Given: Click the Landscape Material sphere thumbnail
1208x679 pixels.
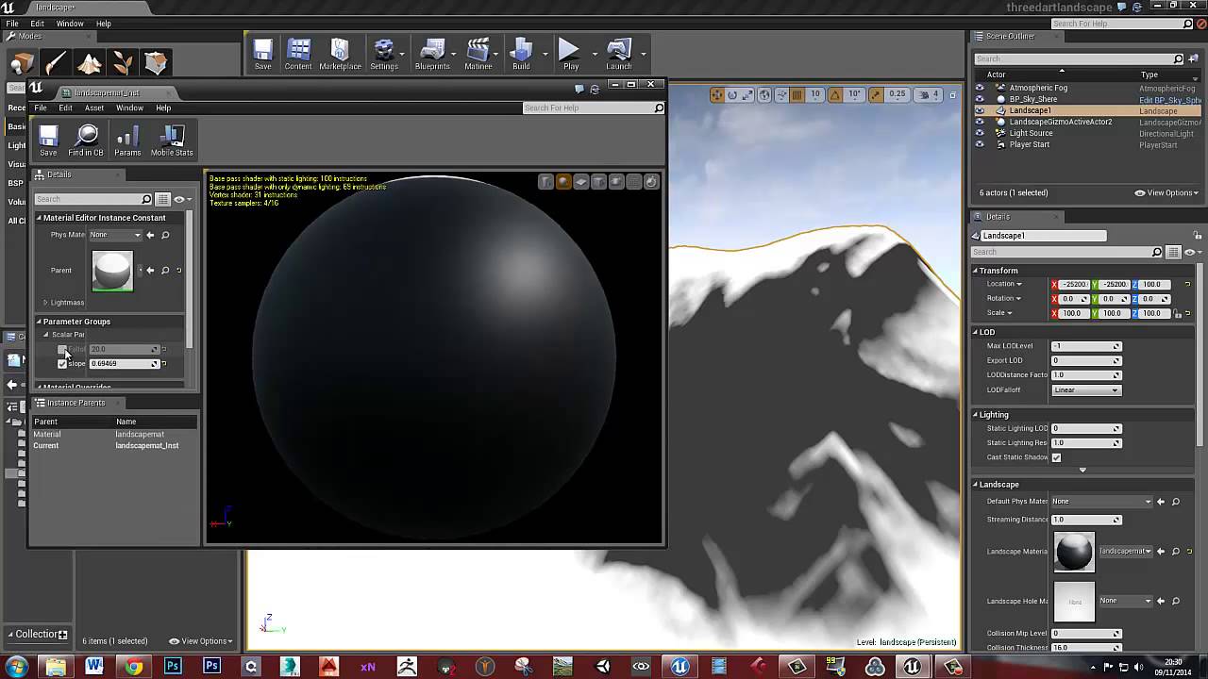Looking at the screenshot, I should coord(1074,552).
